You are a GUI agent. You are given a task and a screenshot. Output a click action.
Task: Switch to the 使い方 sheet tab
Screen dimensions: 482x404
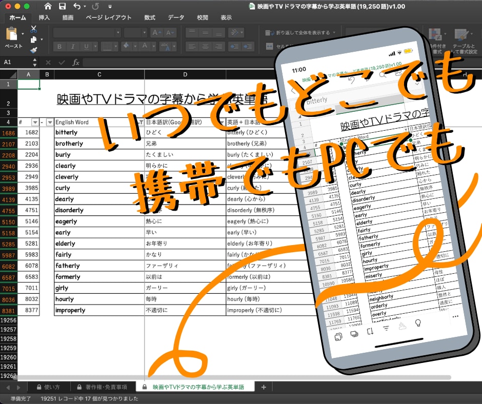[48, 387]
